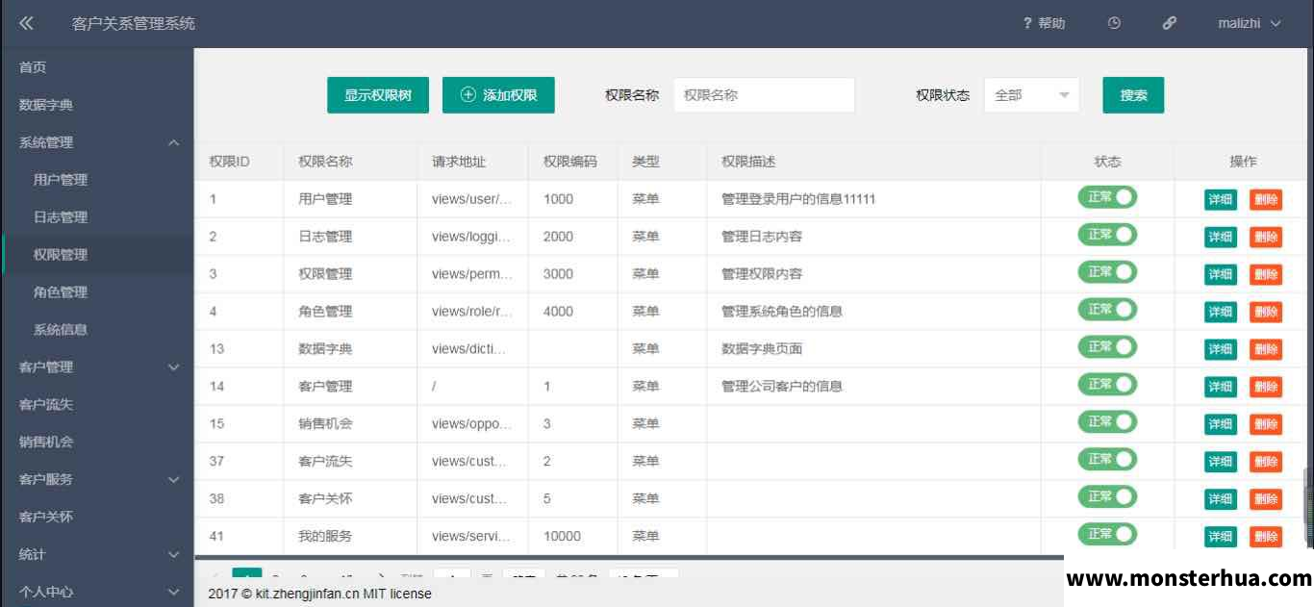Click 详细 for the 权限管理 row
The image size is (1314, 607).
point(1221,275)
